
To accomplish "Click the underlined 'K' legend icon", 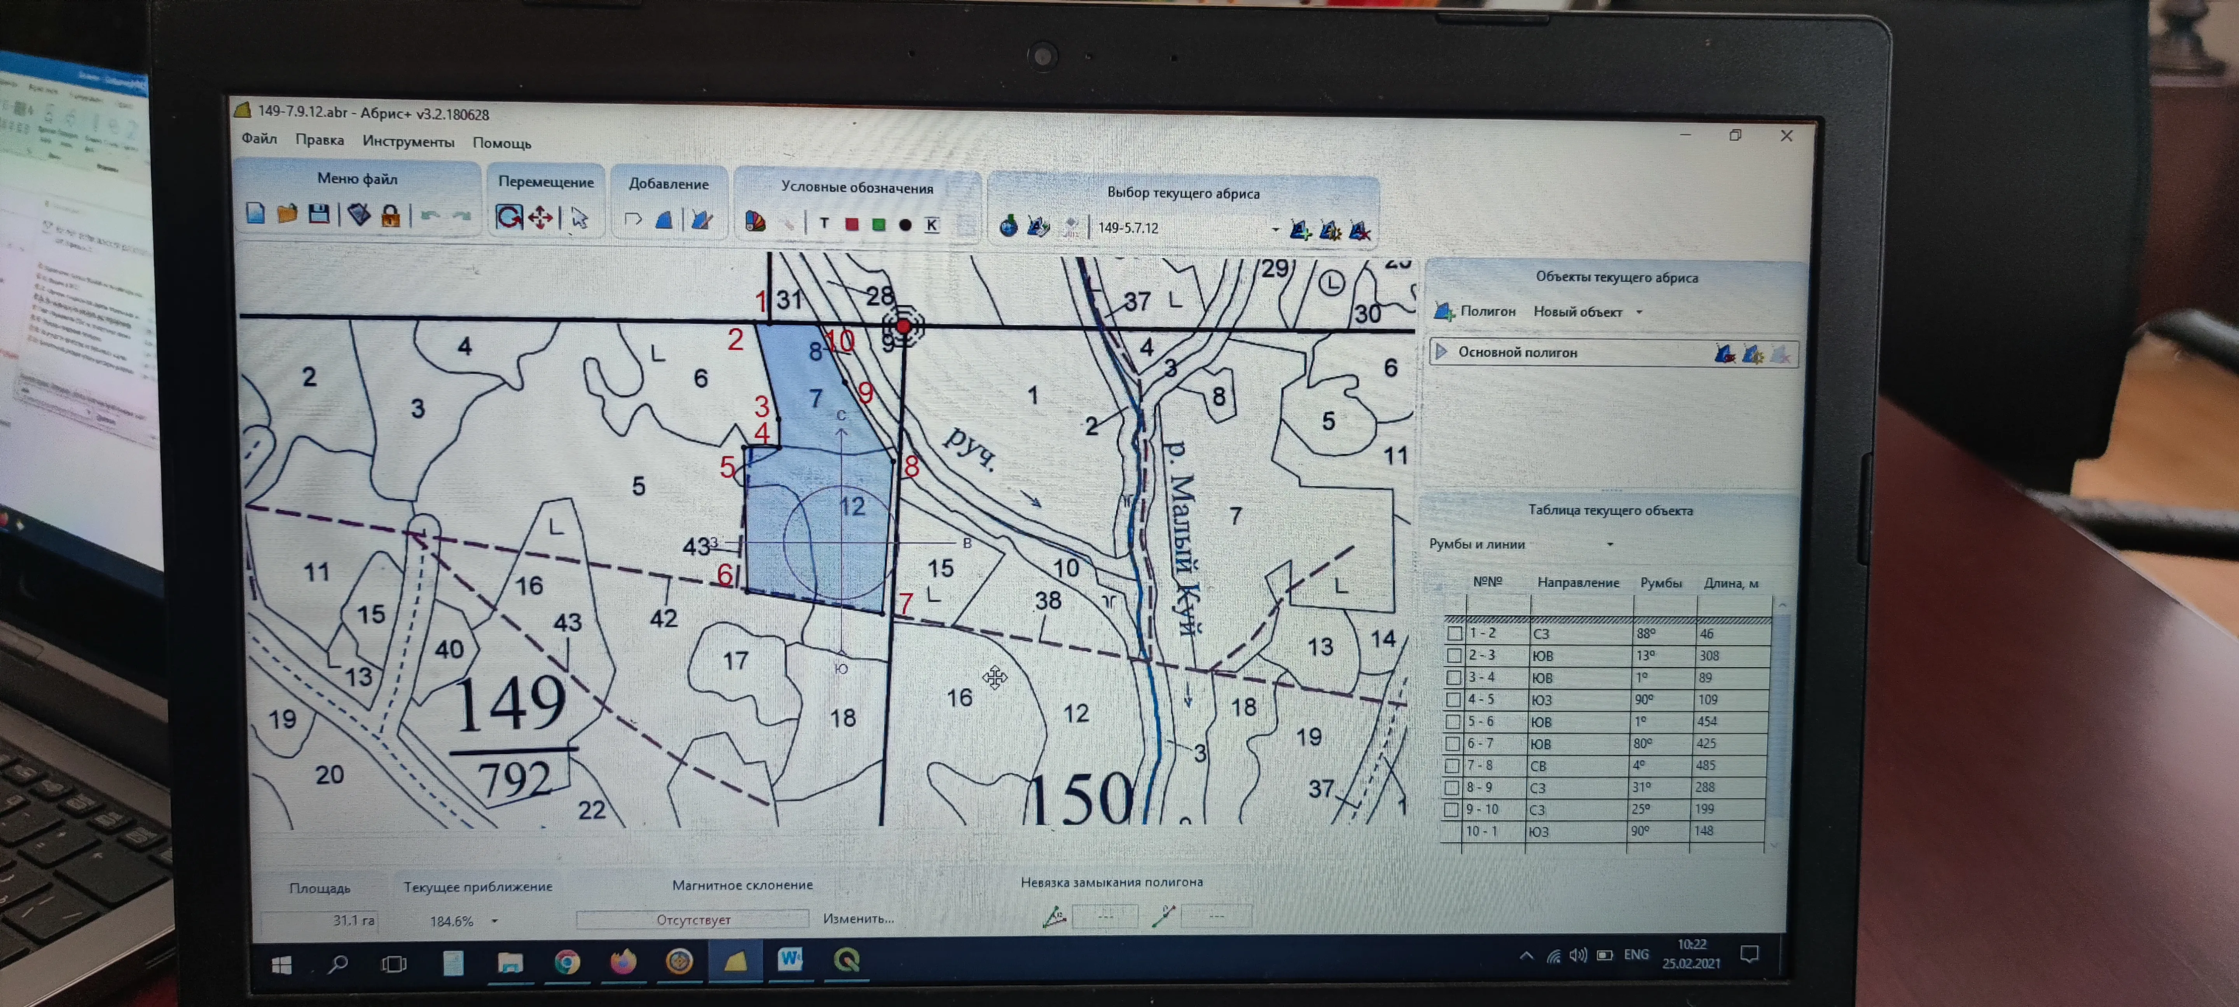I will (932, 225).
